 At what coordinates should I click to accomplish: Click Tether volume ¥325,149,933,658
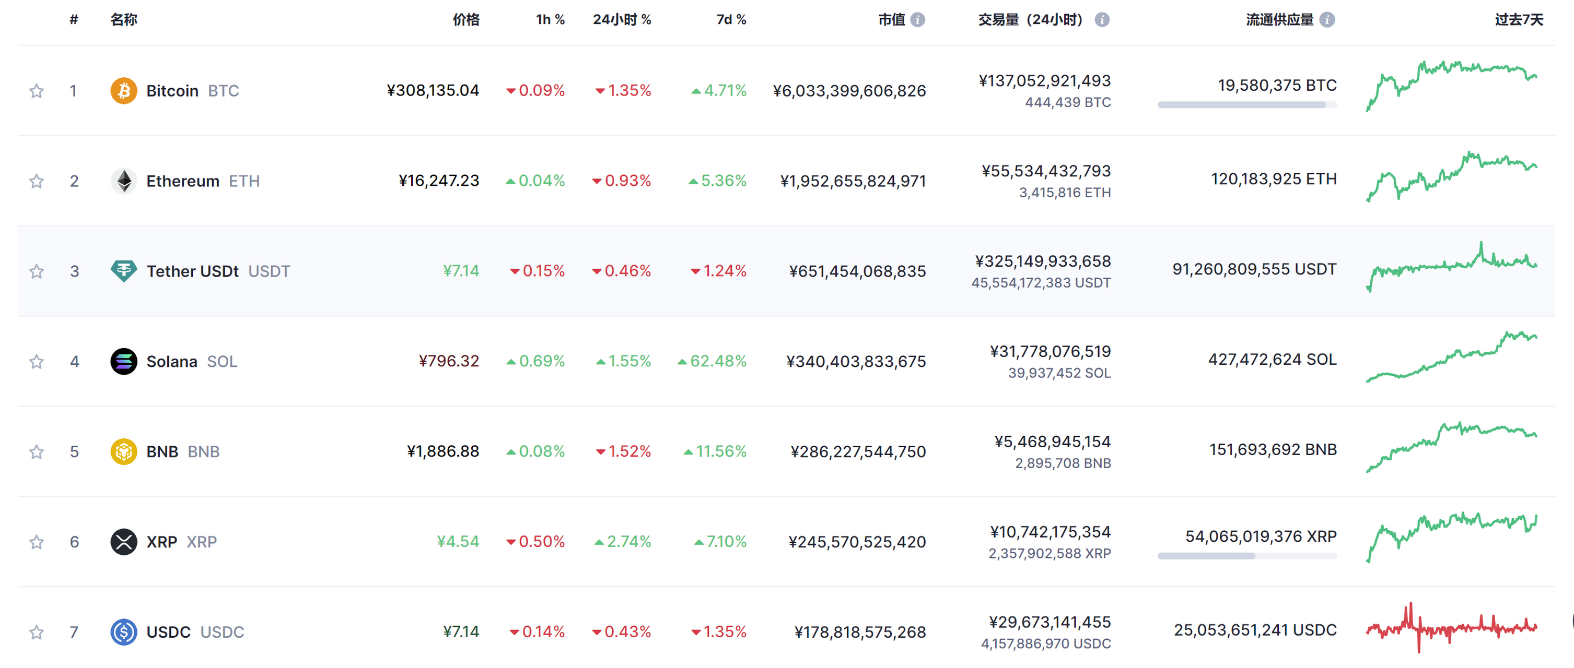pyautogui.click(x=1042, y=261)
